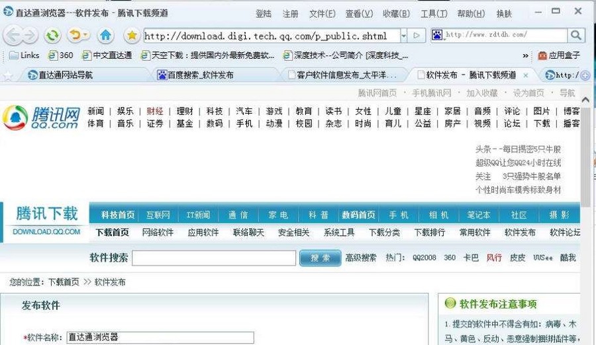Open the 工具(T) menu
This screenshot has width=596, height=345.
[434, 14]
